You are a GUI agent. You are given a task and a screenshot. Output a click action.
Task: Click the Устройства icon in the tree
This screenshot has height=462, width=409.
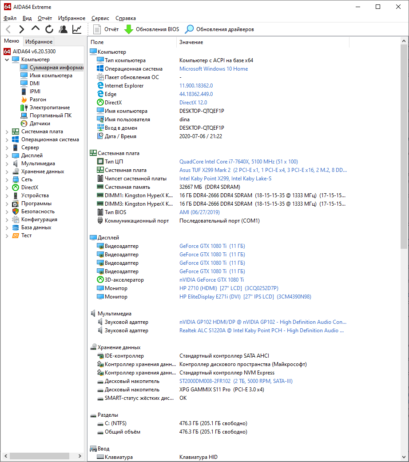16,195
